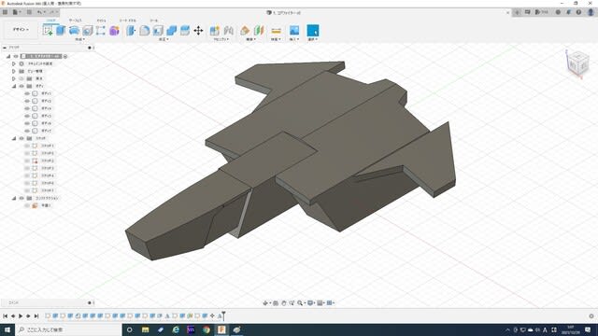Viewport: 598px width, 336px height.
Task: Switch to the Surface (サーフェス) tab
Action: coord(76,21)
